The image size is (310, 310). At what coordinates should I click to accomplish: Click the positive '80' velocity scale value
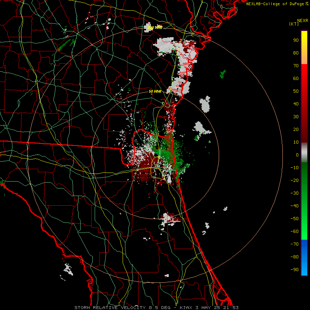click(296, 53)
